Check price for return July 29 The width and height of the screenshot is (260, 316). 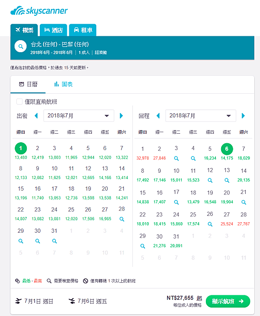click(x=143, y=246)
